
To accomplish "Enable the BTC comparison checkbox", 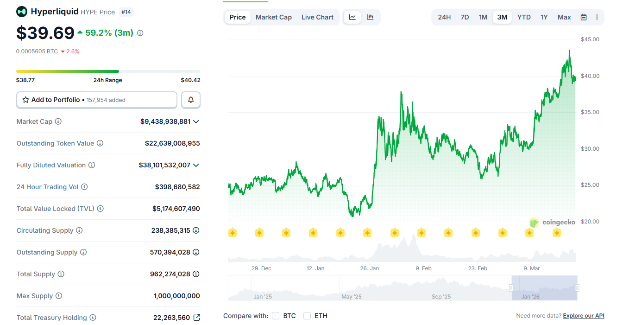I will click(x=276, y=316).
